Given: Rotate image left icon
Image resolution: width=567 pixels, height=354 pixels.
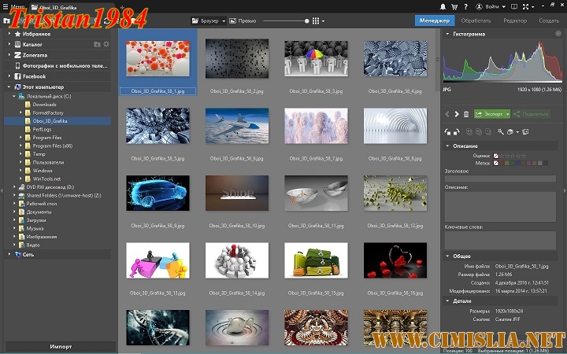Looking at the screenshot, I should point(447,132).
